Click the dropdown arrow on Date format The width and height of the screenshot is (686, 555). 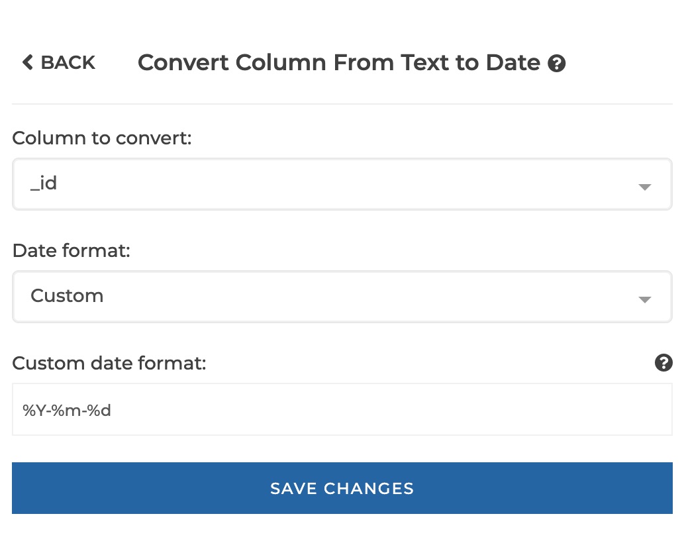tap(644, 299)
